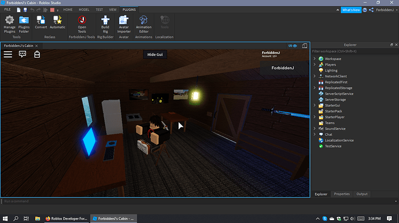
Task: Open the in-game chat icon
Action: click(x=23, y=54)
